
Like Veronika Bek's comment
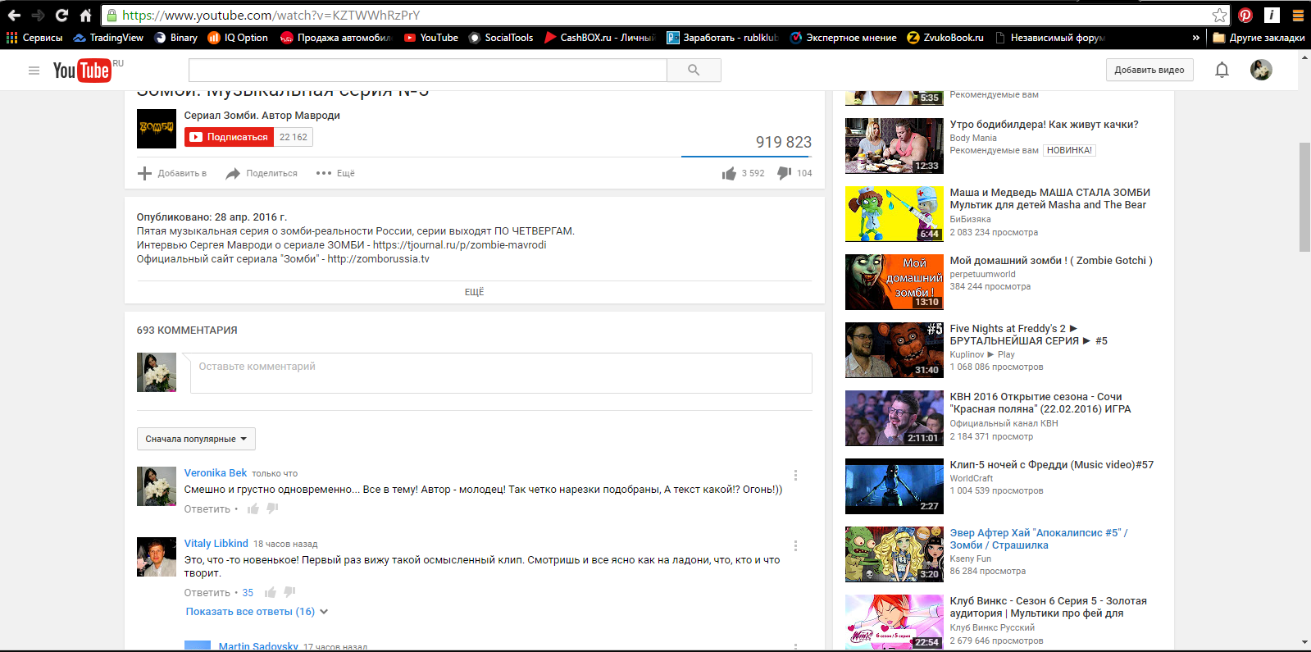253,508
